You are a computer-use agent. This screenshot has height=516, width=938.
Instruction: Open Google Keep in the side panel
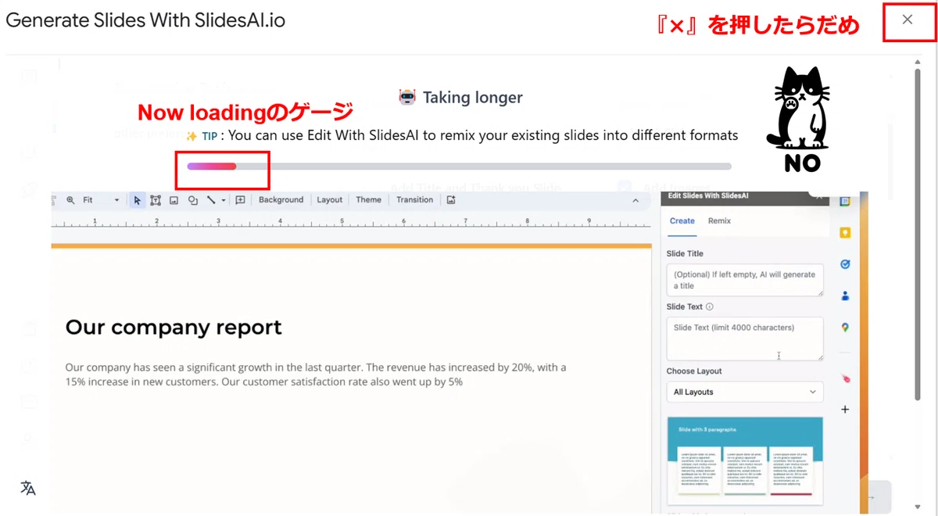click(x=845, y=233)
